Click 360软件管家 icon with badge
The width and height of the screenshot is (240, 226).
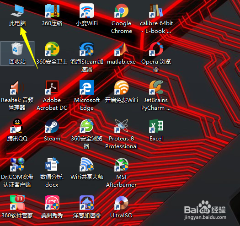17,203
